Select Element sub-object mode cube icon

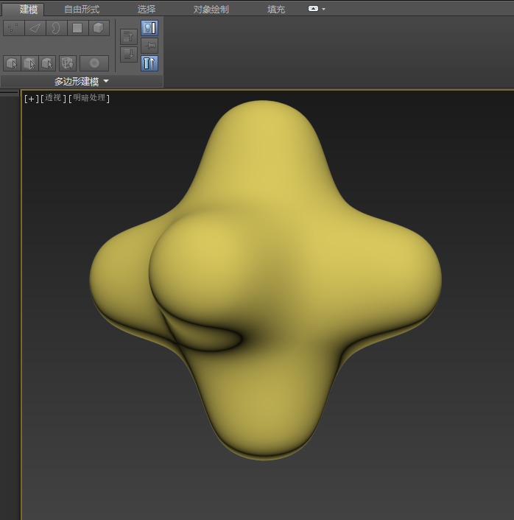point(99,28)
